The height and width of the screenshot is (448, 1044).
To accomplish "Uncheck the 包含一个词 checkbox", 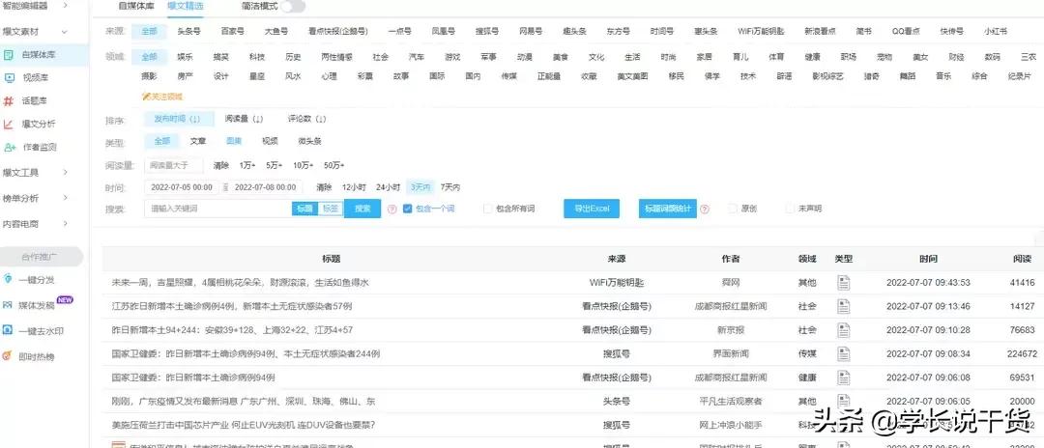I will pyautogui.click(x=408, y=209).
